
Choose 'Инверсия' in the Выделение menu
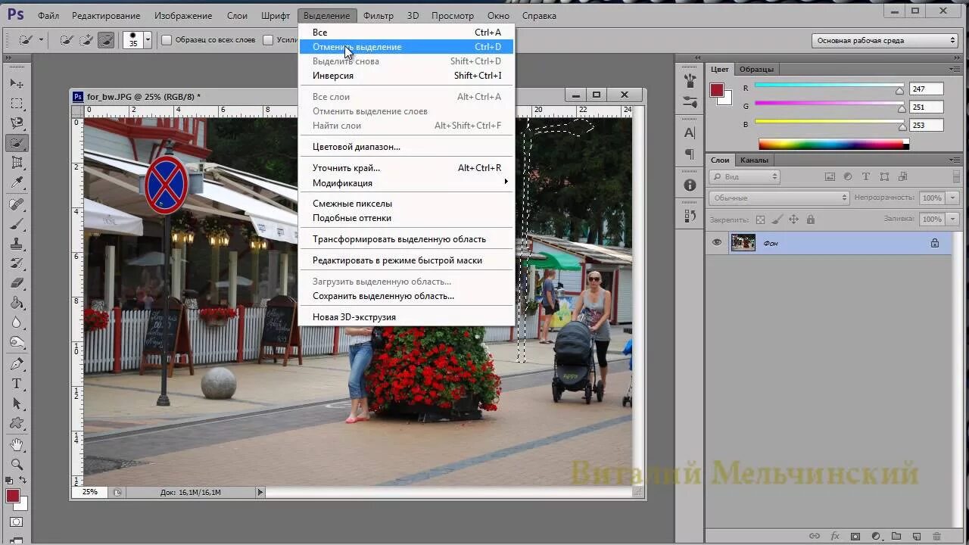(407, 76)
